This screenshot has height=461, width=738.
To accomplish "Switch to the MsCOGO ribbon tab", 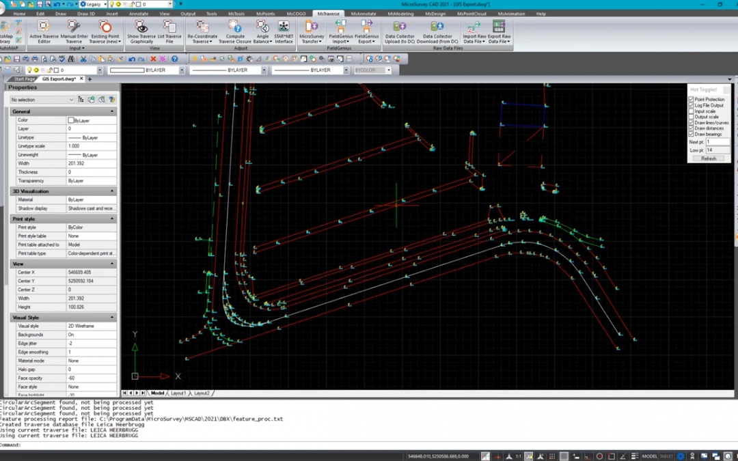I will (x=296, y=14).
